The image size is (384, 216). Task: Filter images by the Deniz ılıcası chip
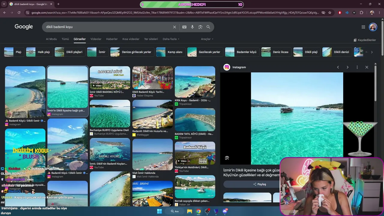click(276, 52)
